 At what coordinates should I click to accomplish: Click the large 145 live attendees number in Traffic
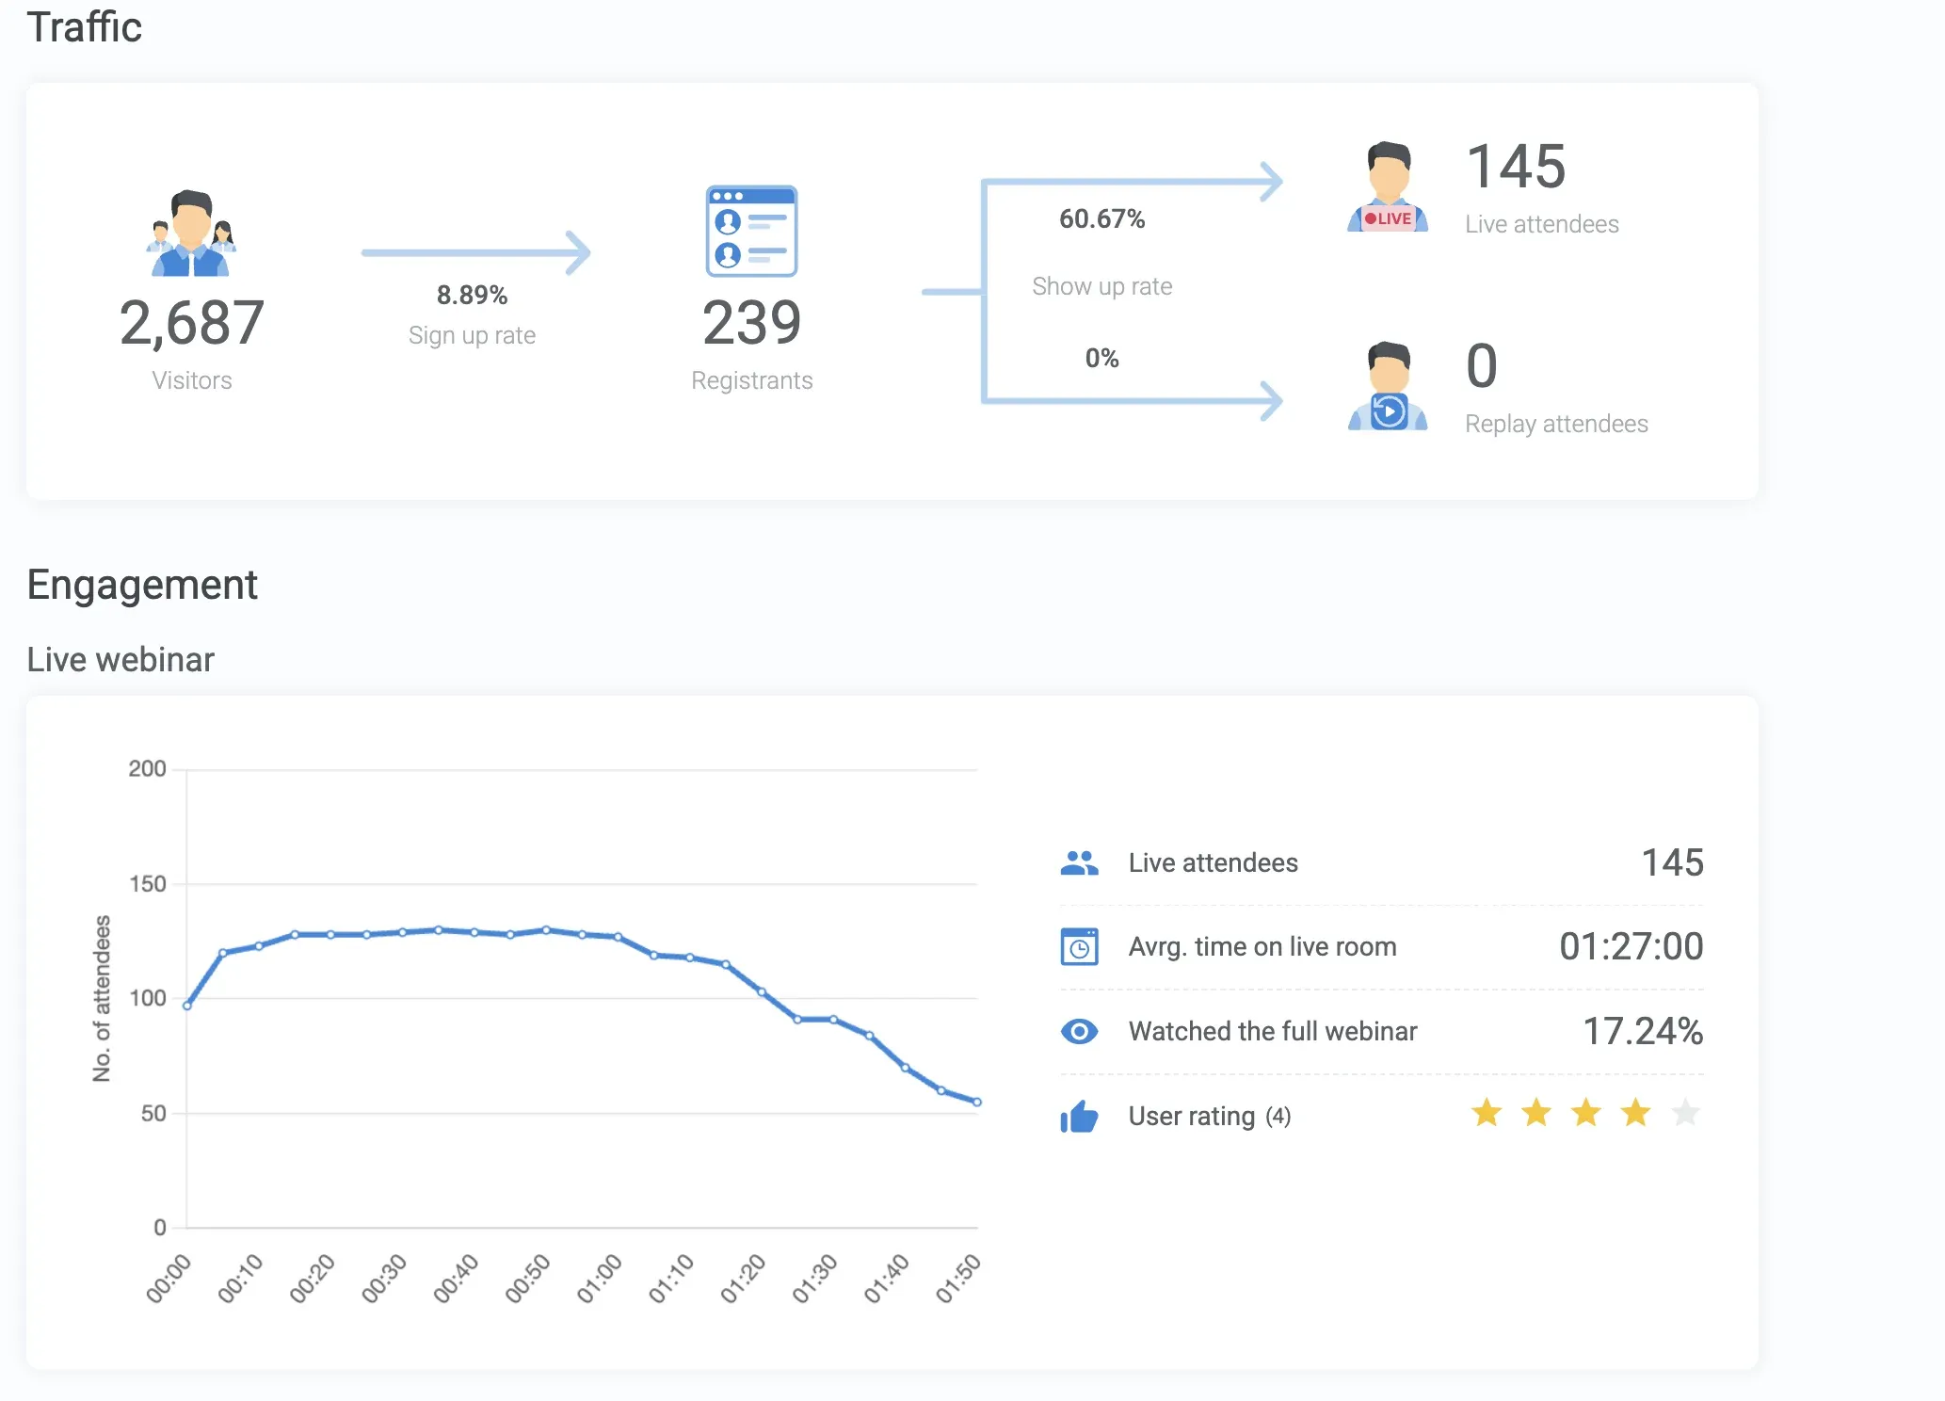coord(1516,167)
